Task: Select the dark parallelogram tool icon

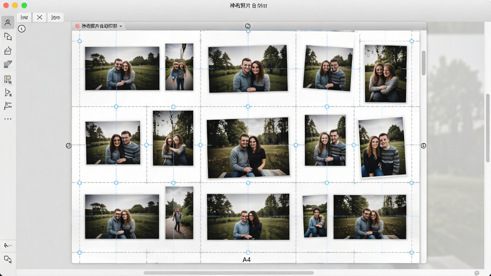Action: tap(8, 65)
